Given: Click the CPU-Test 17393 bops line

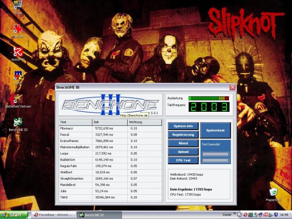Looking at the screenshot, I should (x=186, y=195).
